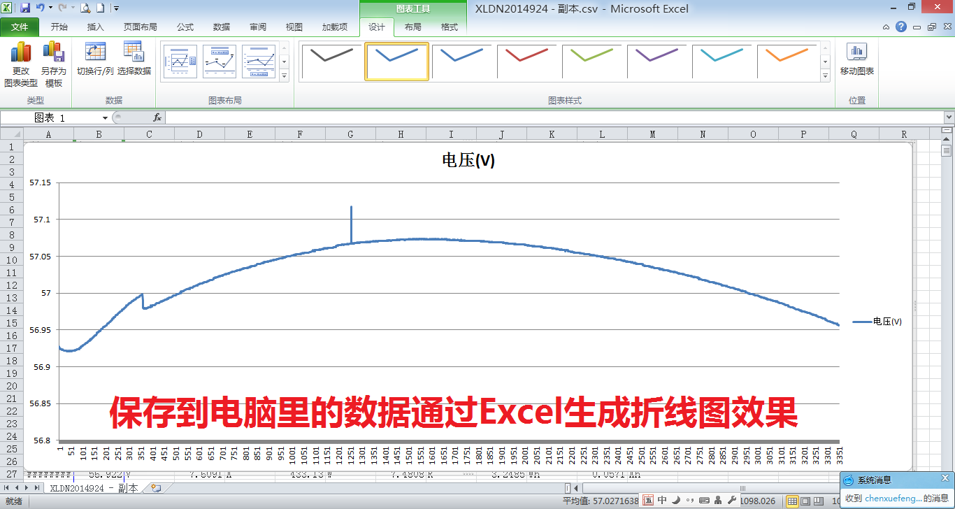The height and width of the screenshot is (509, 955).
Task: Click into the formula bar
Action: 554,117
